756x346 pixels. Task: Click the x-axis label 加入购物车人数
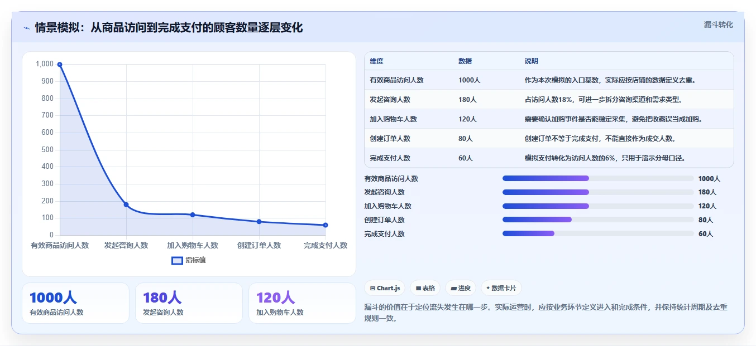click(x=193, y=245)
